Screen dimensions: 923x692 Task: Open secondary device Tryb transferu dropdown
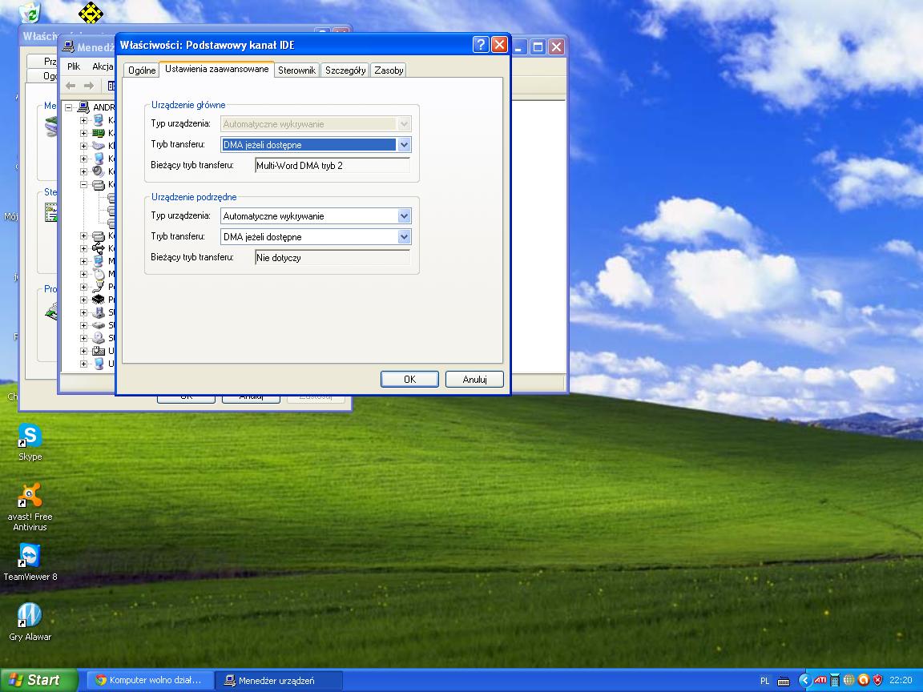[404, 236]
